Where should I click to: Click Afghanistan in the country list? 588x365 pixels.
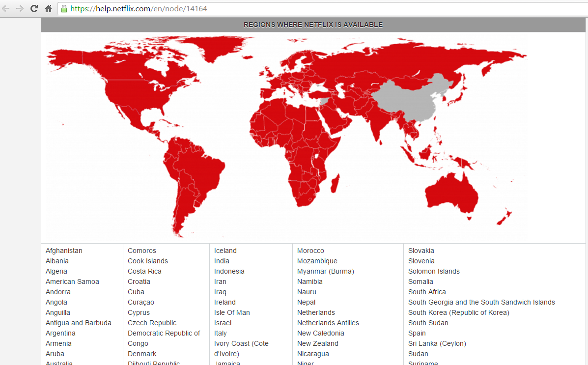pyautogui.click(x=64, y=251)
